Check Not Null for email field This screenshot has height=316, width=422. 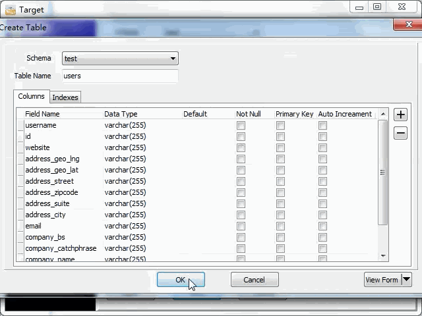[x=241, y=226]
